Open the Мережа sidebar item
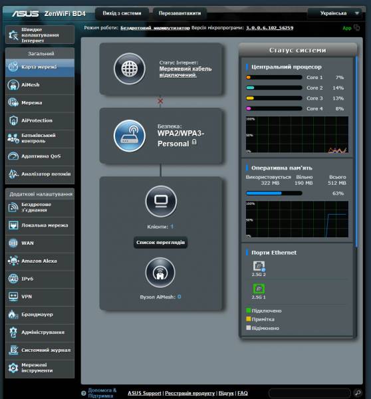371x399 pixels. [40, 103]
